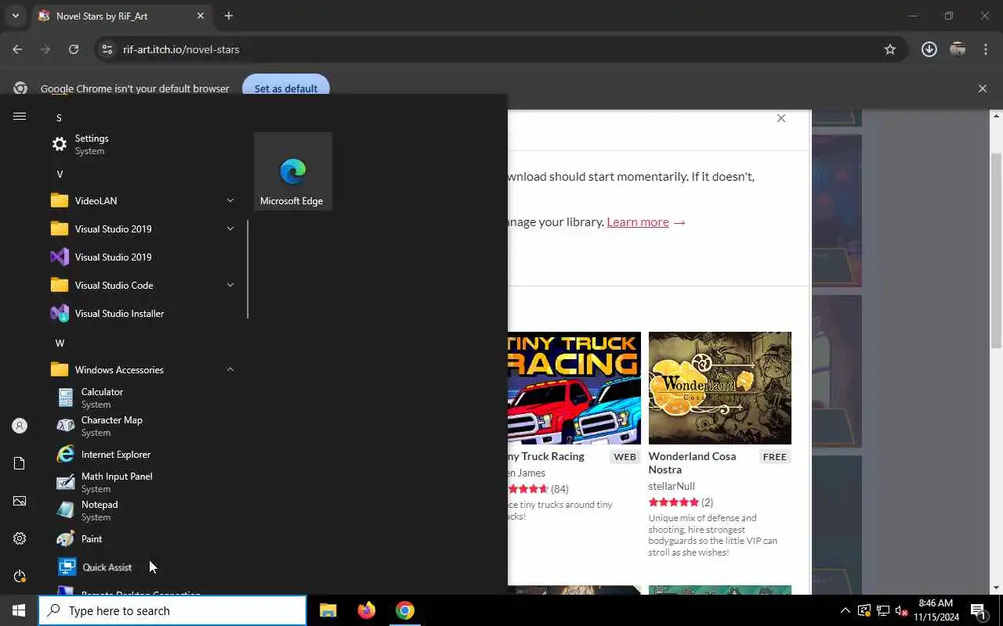Click the Chrome taskbar icon
The width and height of the screenshot is (1003, 626).
pyautogui.click(x=404, y=610)
